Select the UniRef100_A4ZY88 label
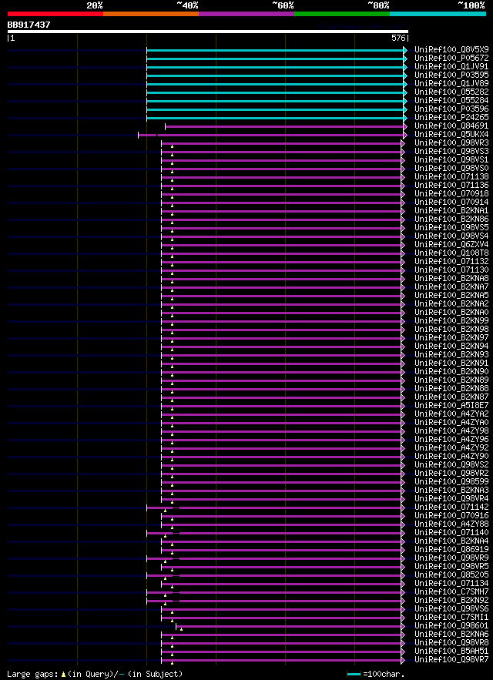Viewport: 493px width, 680px height. tap(451, 524)
